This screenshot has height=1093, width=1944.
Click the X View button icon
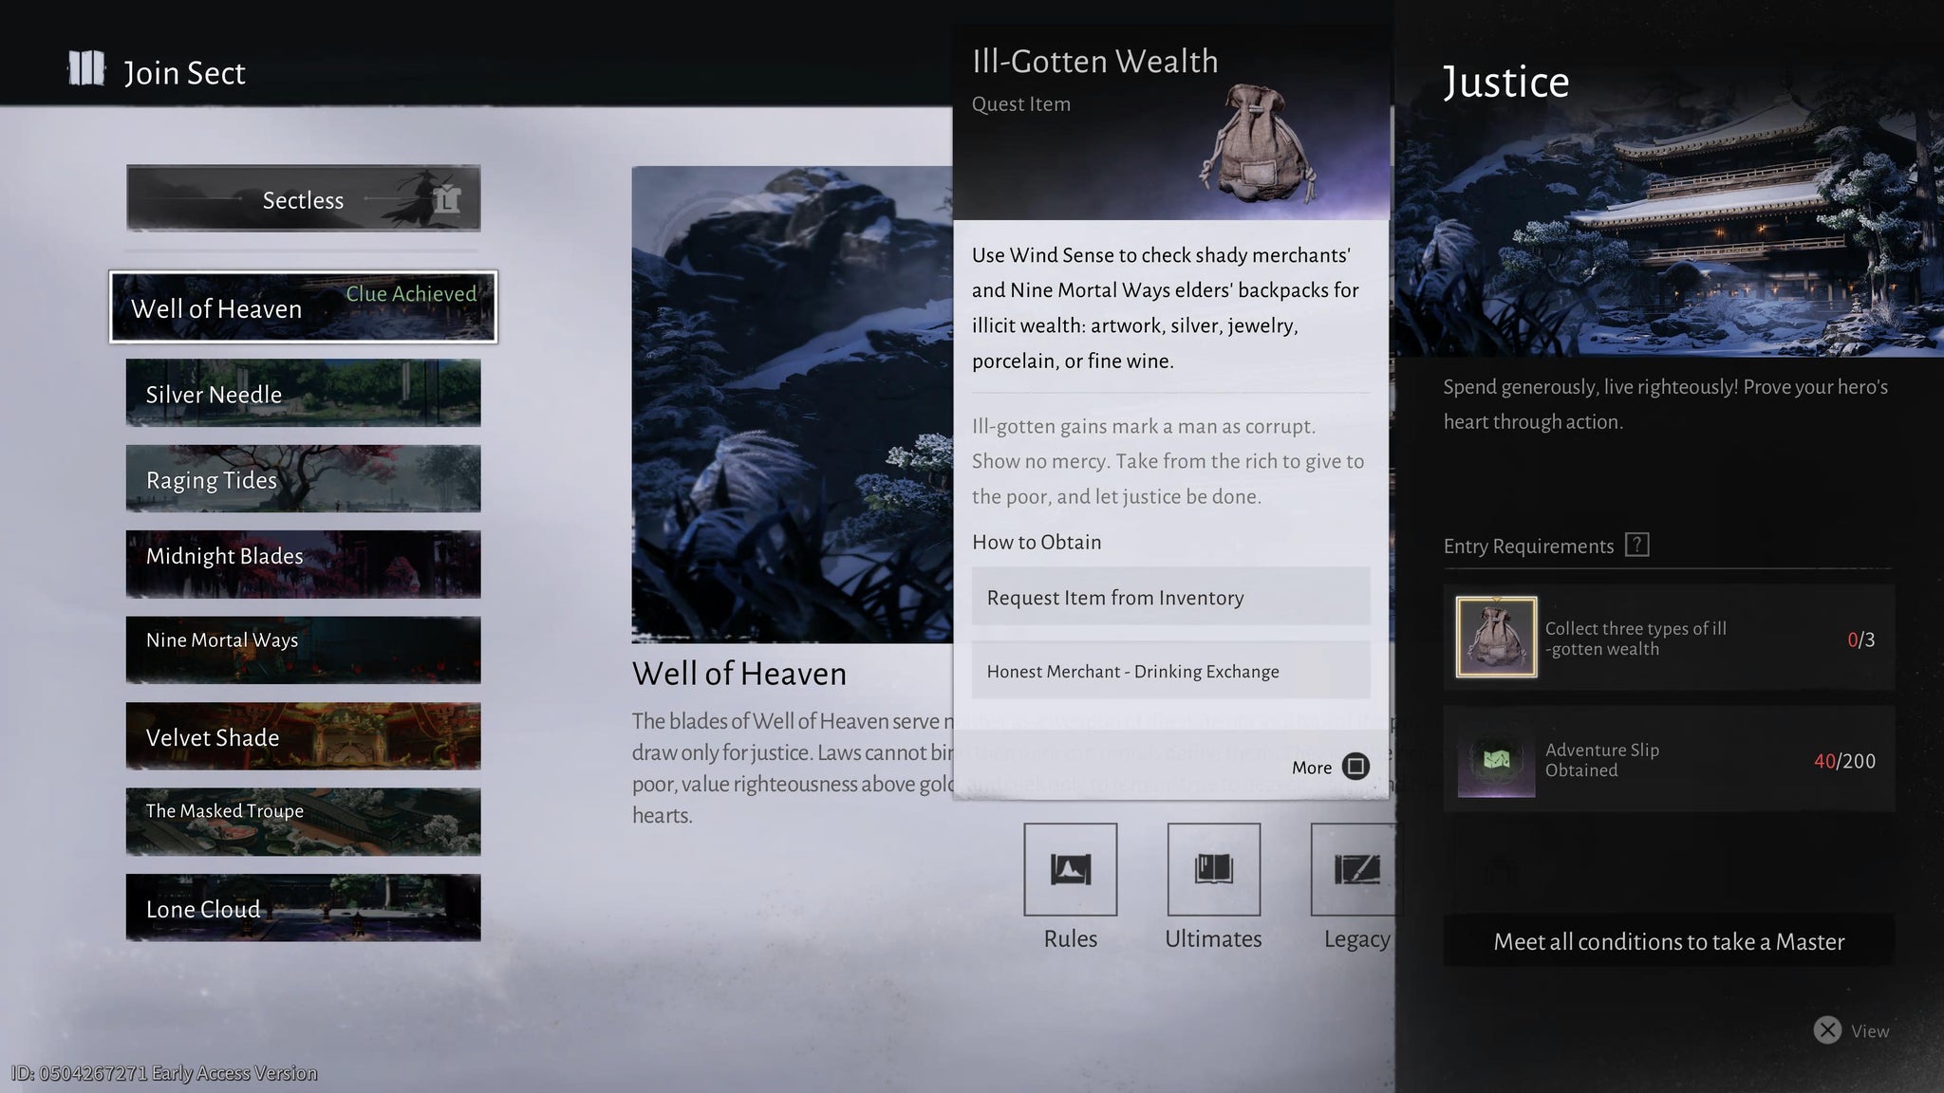1827,1030
